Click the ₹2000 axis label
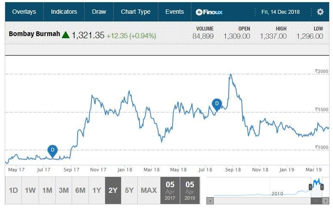The height and width of the screenshot is (210, 333). [321, 71]
